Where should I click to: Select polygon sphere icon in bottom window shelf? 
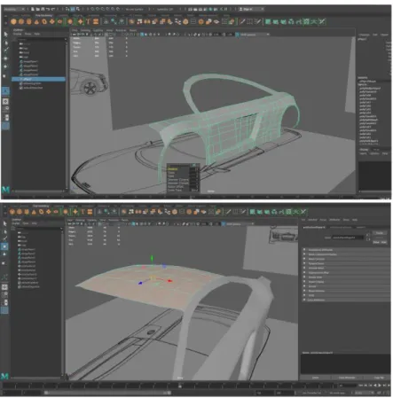point(12,212)
